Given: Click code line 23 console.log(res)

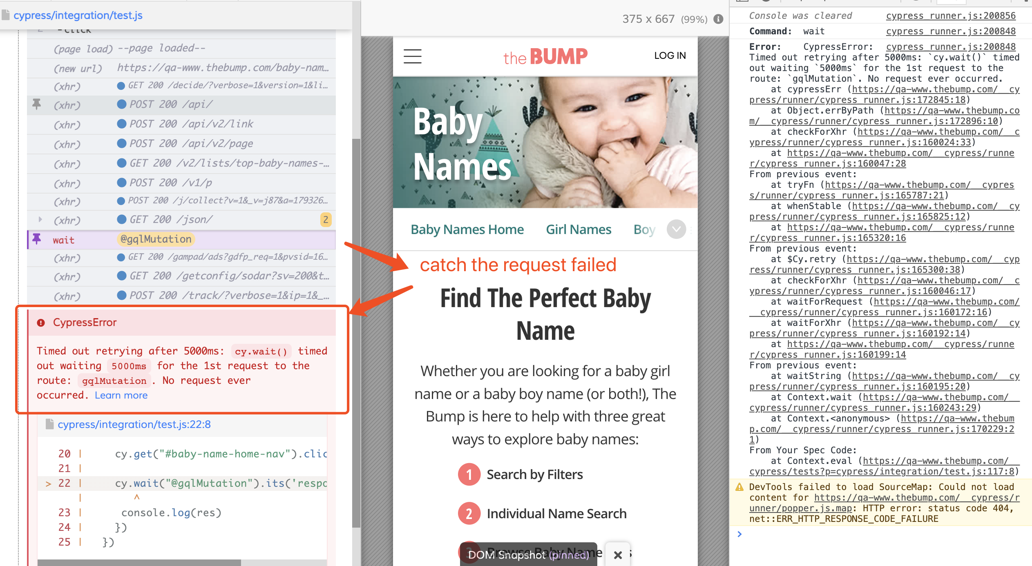Looking at the screenshot, I should [x=182, y=513].
